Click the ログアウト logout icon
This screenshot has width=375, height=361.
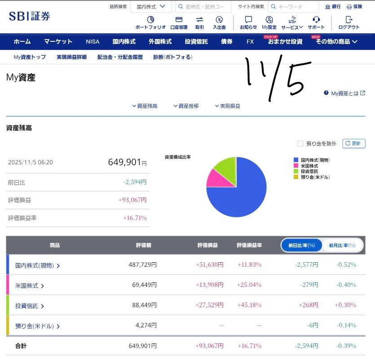(349, 20)
